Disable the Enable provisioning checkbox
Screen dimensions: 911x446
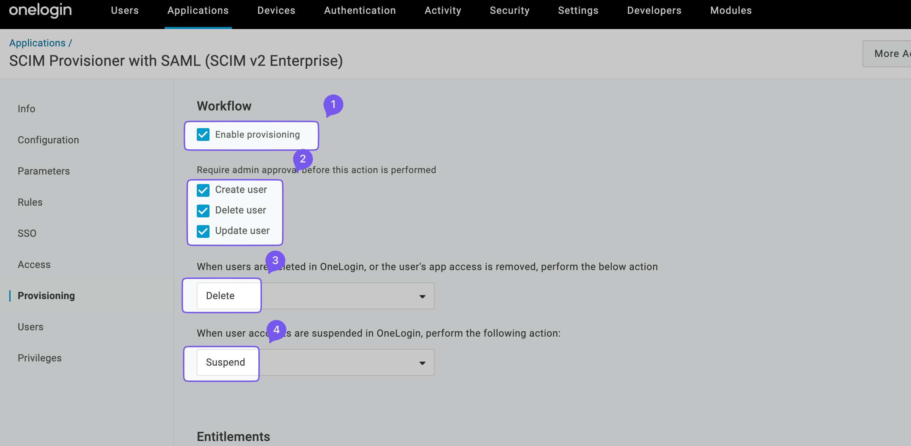(x=203, y=135)
